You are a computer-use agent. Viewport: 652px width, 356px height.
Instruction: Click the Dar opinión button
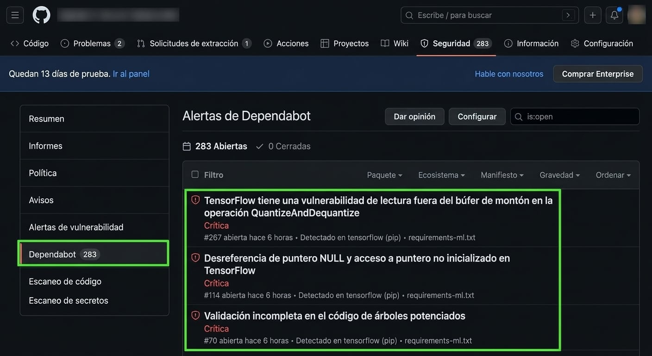[414, 116]
